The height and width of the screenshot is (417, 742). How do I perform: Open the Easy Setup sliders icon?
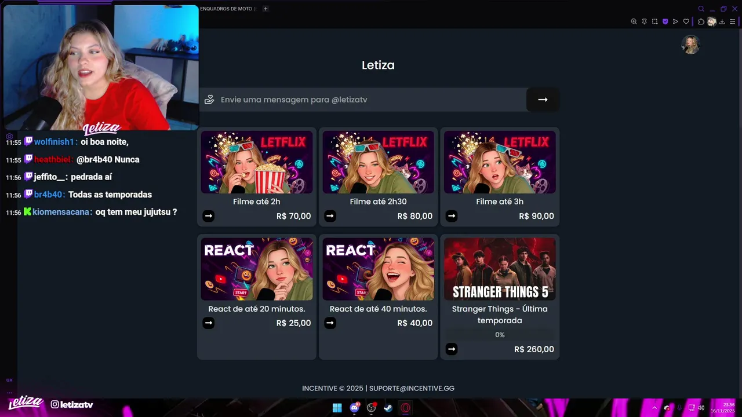(732, 21)
